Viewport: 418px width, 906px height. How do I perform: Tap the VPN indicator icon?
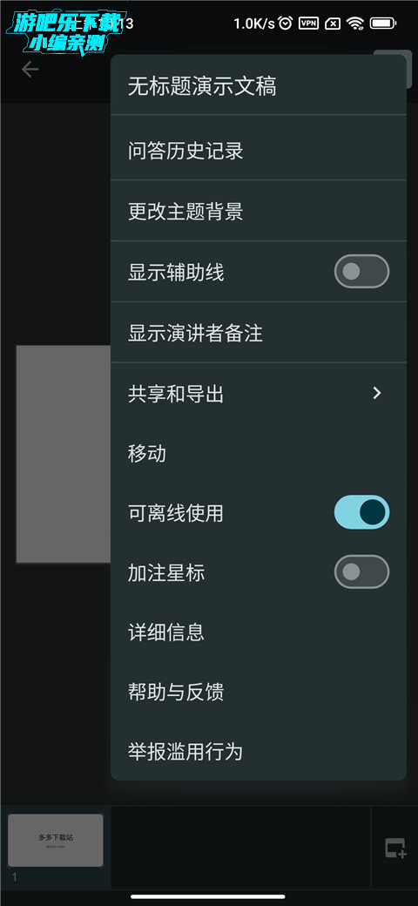click(x=309, y=24)
